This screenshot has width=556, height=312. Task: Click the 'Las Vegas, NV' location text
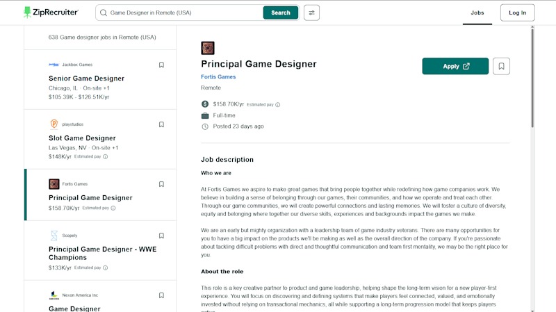(67, 147)
